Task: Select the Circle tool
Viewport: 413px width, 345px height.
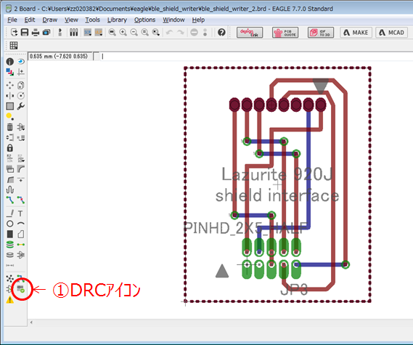Action: tap(9, 224)
